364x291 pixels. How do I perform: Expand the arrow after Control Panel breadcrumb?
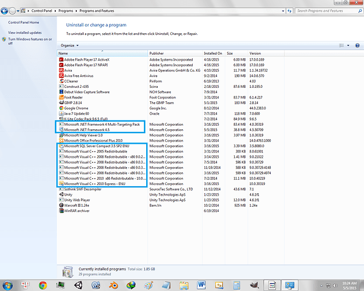pyautogui.click(x=55, y=11)
